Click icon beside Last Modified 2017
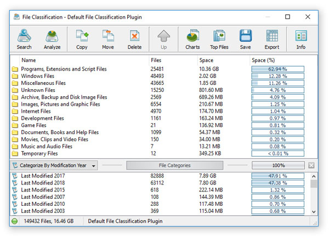Screen dimensions: 329x237 click(x=15, y=176)
